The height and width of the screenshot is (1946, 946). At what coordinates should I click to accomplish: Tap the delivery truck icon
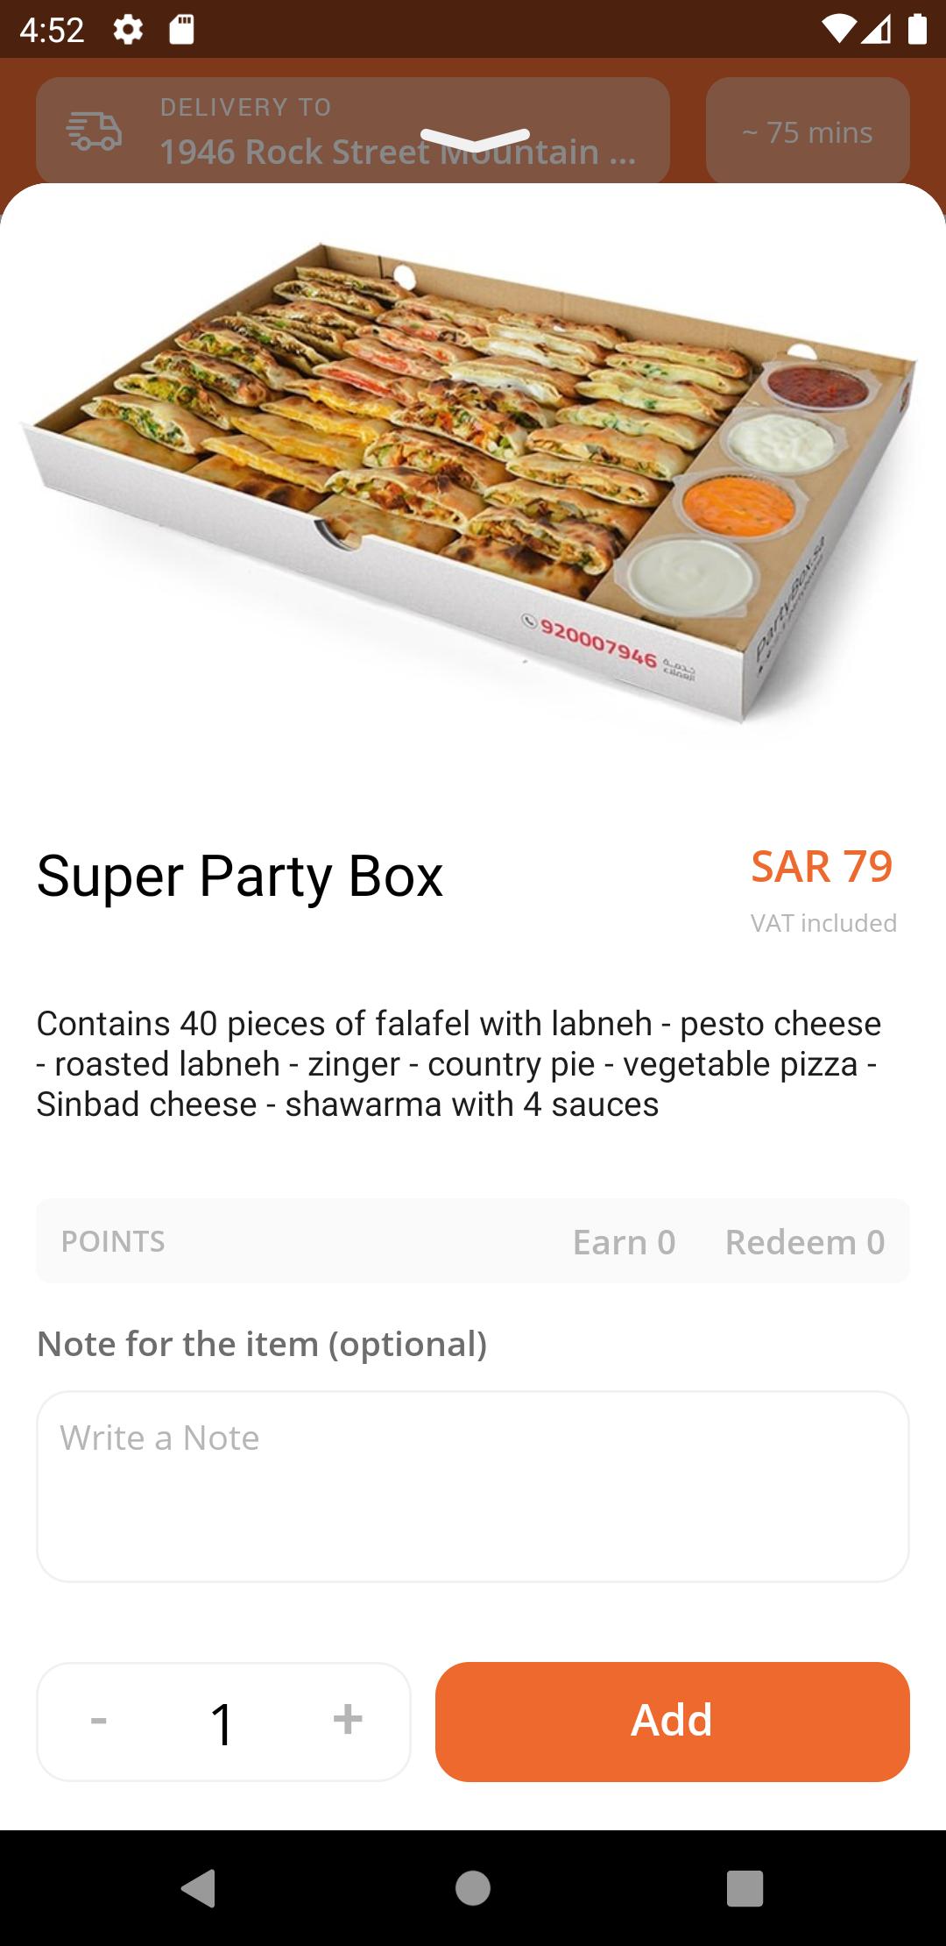pos(94,131)
